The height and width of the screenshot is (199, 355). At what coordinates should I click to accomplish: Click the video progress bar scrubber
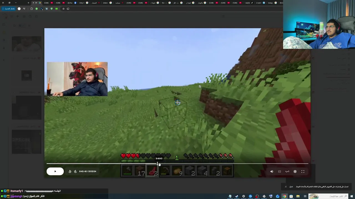(x=158, y=164)
